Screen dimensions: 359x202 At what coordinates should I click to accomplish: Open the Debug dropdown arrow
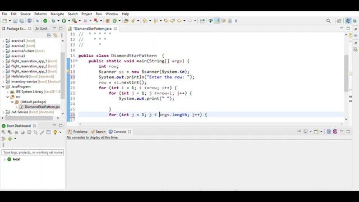coord(58,21)
